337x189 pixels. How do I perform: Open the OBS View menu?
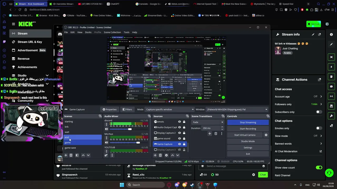tap(80, 32)
